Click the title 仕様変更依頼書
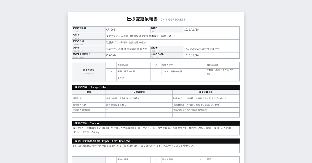 pyautogui.click(x=142, y=19)
